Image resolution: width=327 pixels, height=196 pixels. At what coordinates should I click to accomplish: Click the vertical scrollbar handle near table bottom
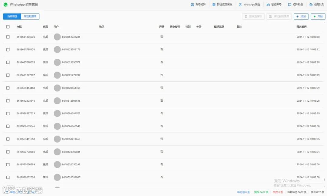[324, 180]
